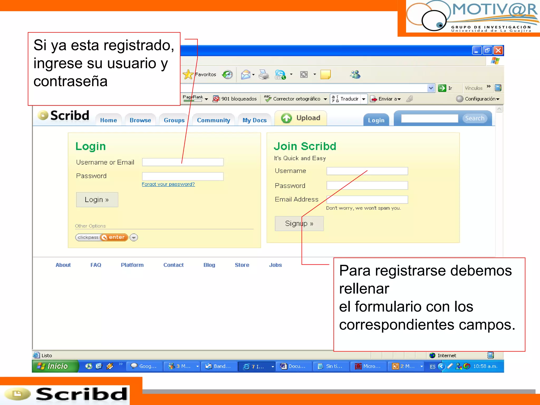
Task: Open the About footer link
Action: coord(63,265)
